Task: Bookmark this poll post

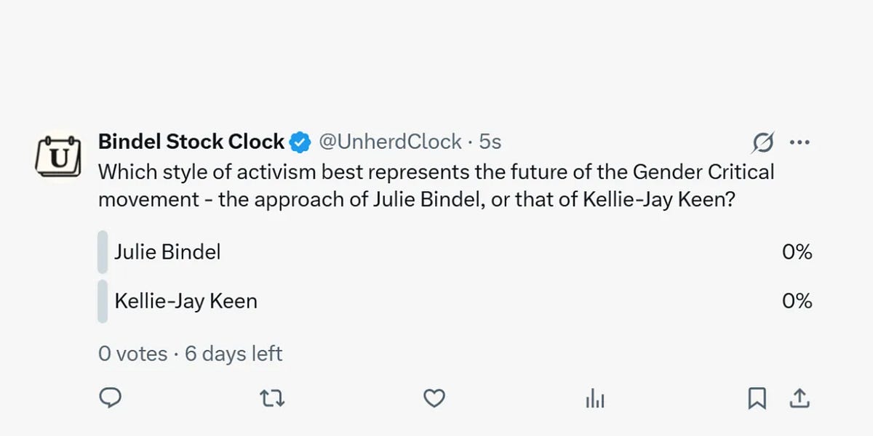Action: tap(757, 397)
